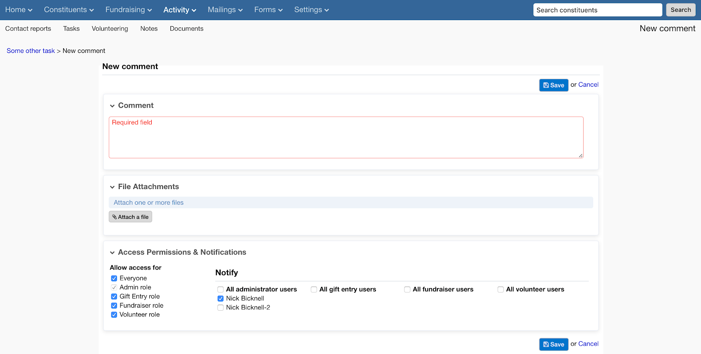Click the bottom Cancel link
701x354 pixels.
[588, 343]
